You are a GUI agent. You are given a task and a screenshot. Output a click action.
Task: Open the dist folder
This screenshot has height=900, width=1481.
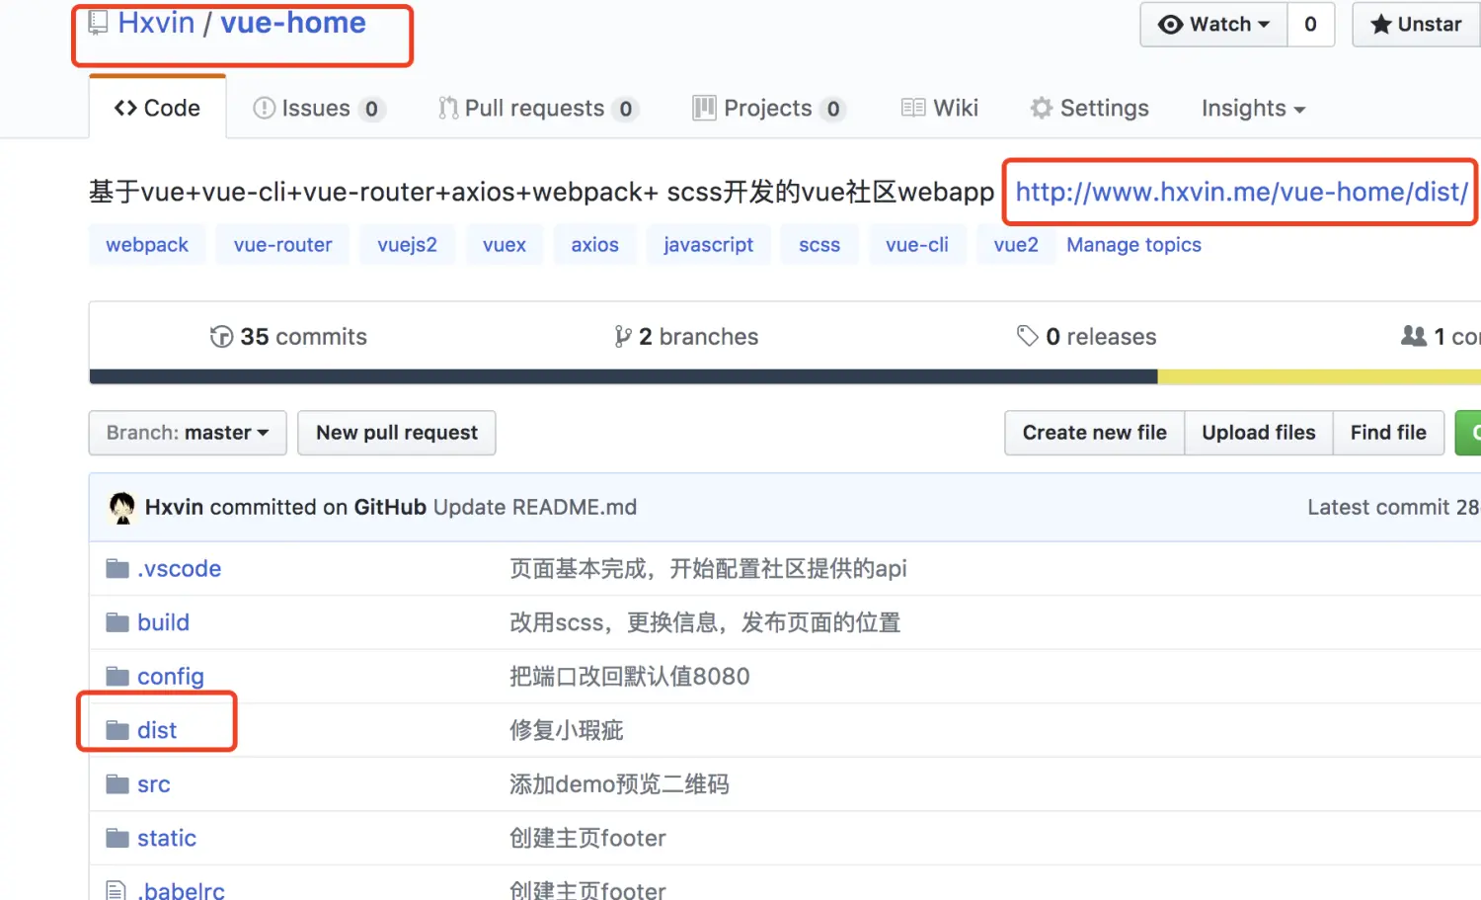pyautogui.click(x=157, y=730)
